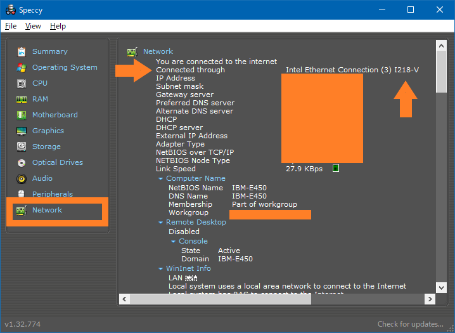The height and width of the screenshot is (333, 455).
Task: Click the horizontal scrollbar left arrow
Action: [124, 299]
